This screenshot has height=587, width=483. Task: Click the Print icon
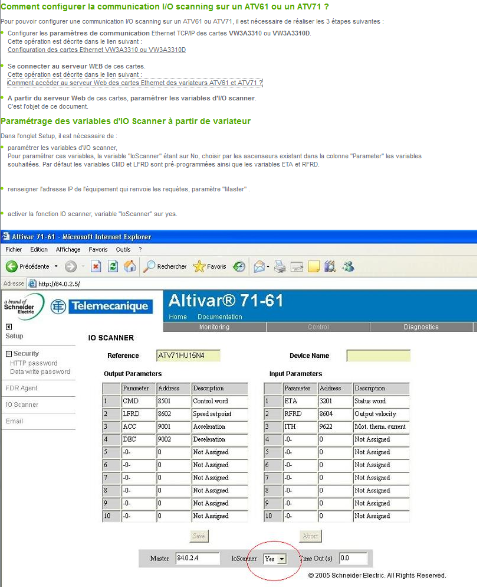pos(280,266)
